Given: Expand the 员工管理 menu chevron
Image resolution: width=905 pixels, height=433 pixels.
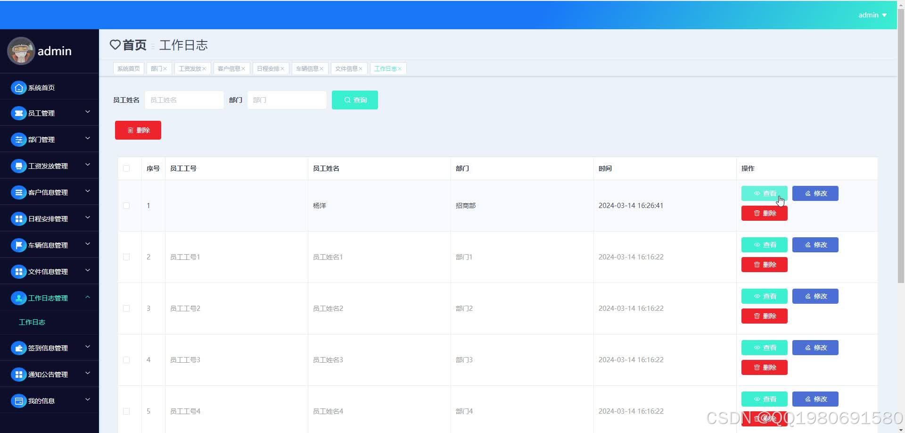Looking at the screenshot, I should pyautogui.click(x=88, y=112).
